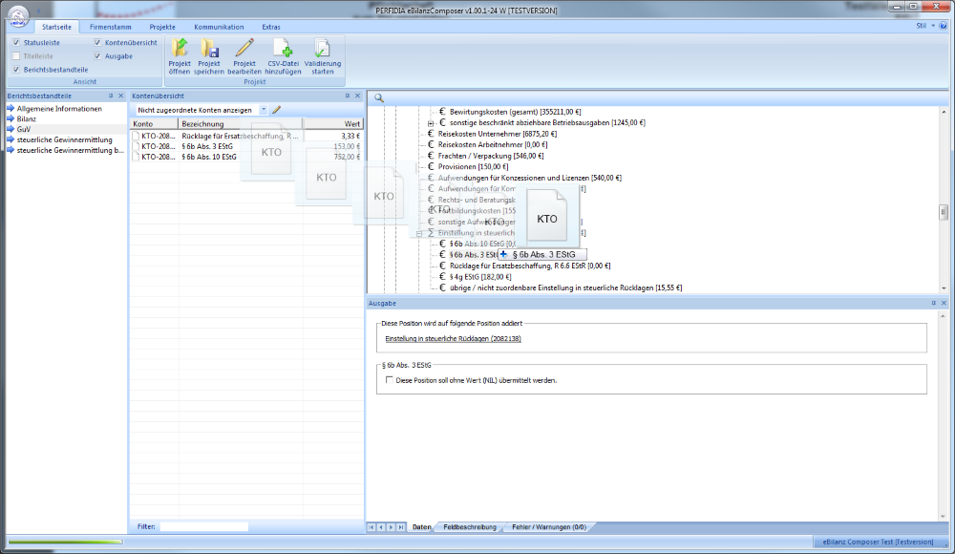
Task: Click the tree view scroll-up arrow
Action: pos(944,112)
